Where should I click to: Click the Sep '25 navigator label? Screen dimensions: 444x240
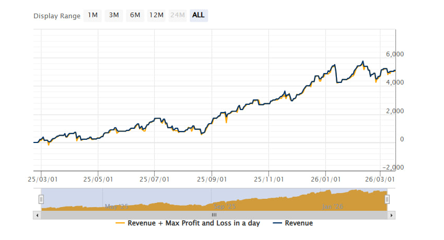225,207
